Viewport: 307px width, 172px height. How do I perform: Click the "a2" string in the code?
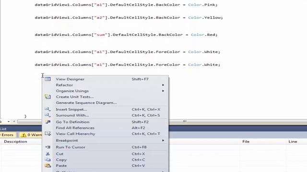pyautogui.click(x=99, y=18)
